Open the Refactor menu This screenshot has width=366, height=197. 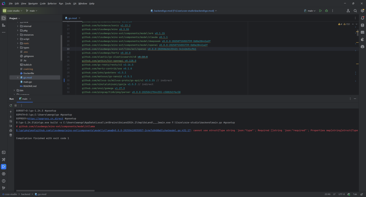[x=52, y=3]
